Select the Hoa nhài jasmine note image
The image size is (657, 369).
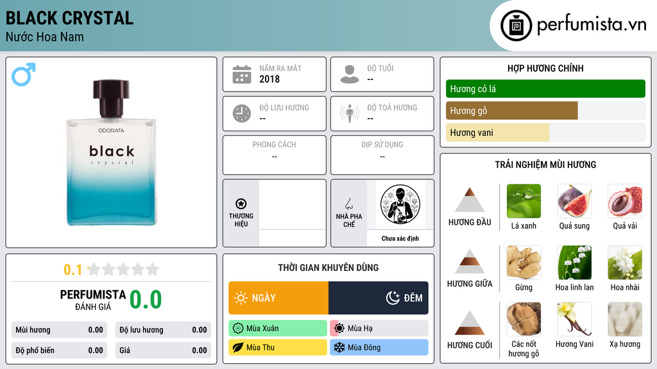(x=625, y=263)
